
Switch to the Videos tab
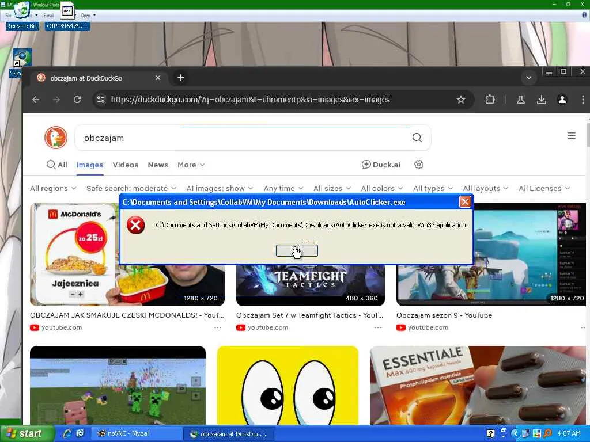pyautogui.click(x=125, y=165)
